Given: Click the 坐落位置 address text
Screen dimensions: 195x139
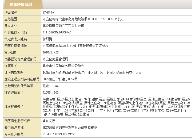Looking at the screenshot, I should click(x=82, y=19).
